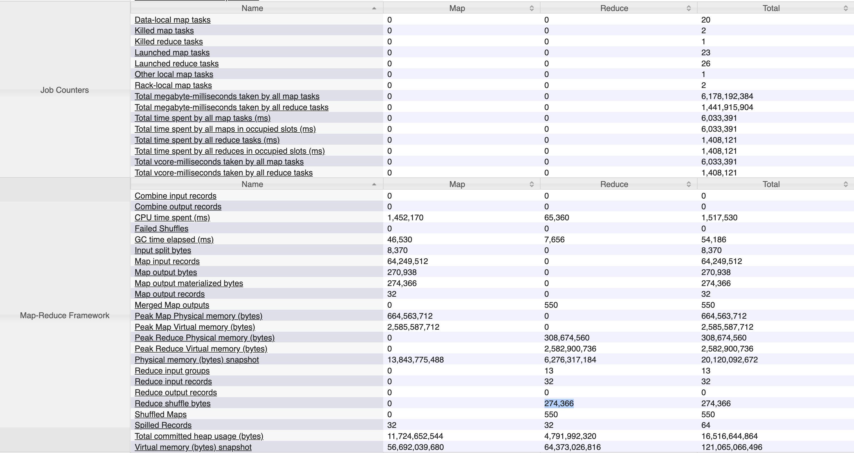
Task: Click the Map-Reduce Framework group label
Action: 65,316
